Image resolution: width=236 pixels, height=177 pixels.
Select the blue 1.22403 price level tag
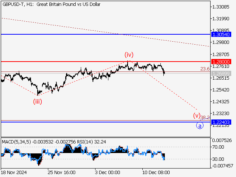click(221, 122)
